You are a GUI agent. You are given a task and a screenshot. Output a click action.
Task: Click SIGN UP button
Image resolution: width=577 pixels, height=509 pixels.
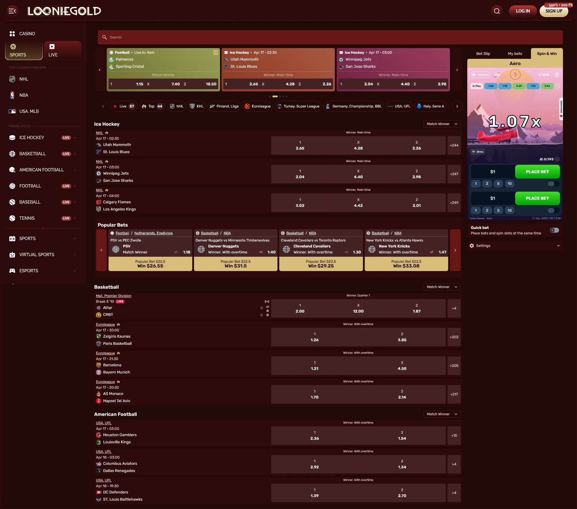pyautogui.click(x=554, y=11)
